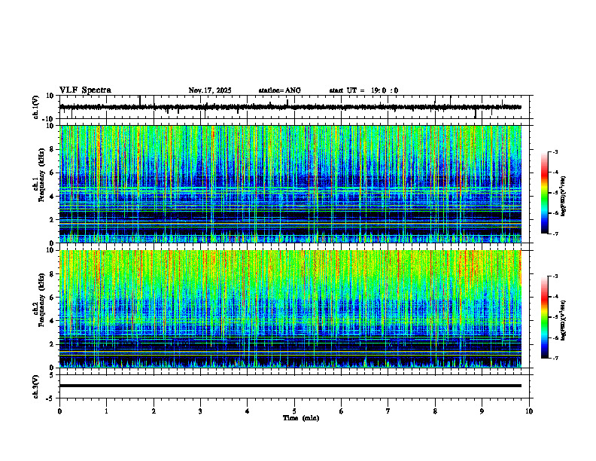Click the "ch.1(V)" axis label at top
Viewport: 596px width, 461px height.
click(x=36, y=107)
